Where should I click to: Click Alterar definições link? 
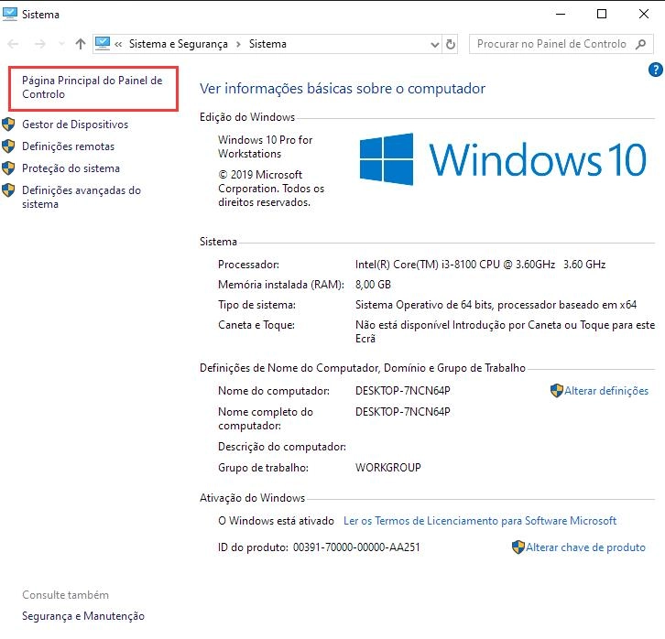[x=606, y=391]
